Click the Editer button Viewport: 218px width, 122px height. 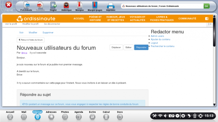tap(128, 47)
